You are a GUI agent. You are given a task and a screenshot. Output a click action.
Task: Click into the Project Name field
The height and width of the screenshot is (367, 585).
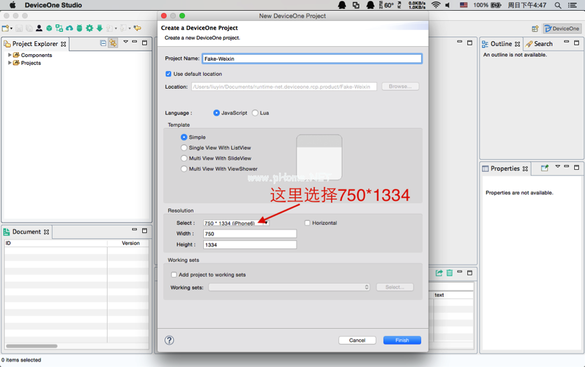point(311,59)
